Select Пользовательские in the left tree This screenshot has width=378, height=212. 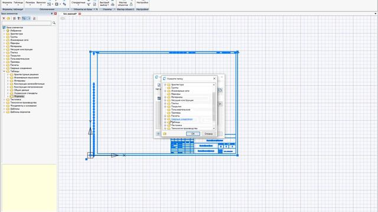tap(20, 59)
